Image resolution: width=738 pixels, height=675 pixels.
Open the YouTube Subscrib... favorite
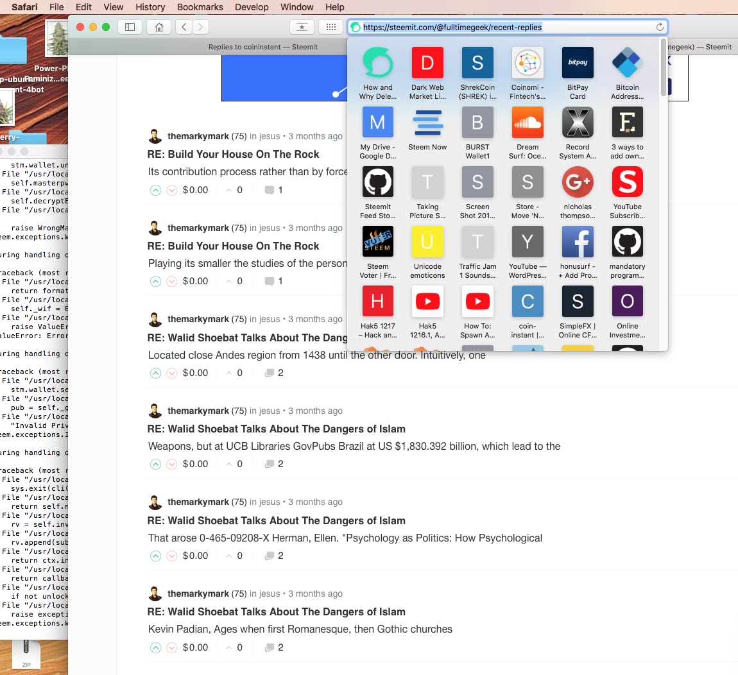point(628,192)
